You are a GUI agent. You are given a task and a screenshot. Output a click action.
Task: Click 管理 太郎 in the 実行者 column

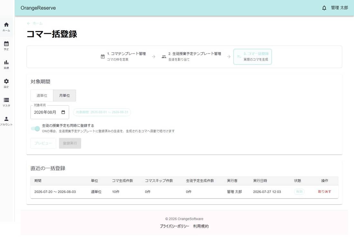pos(234,192)
